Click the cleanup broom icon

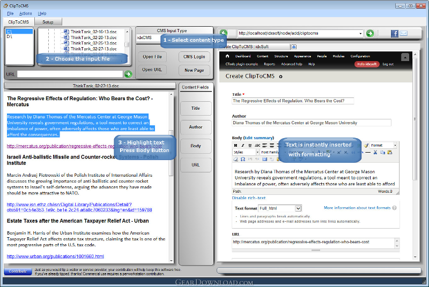tap(366, 145)
